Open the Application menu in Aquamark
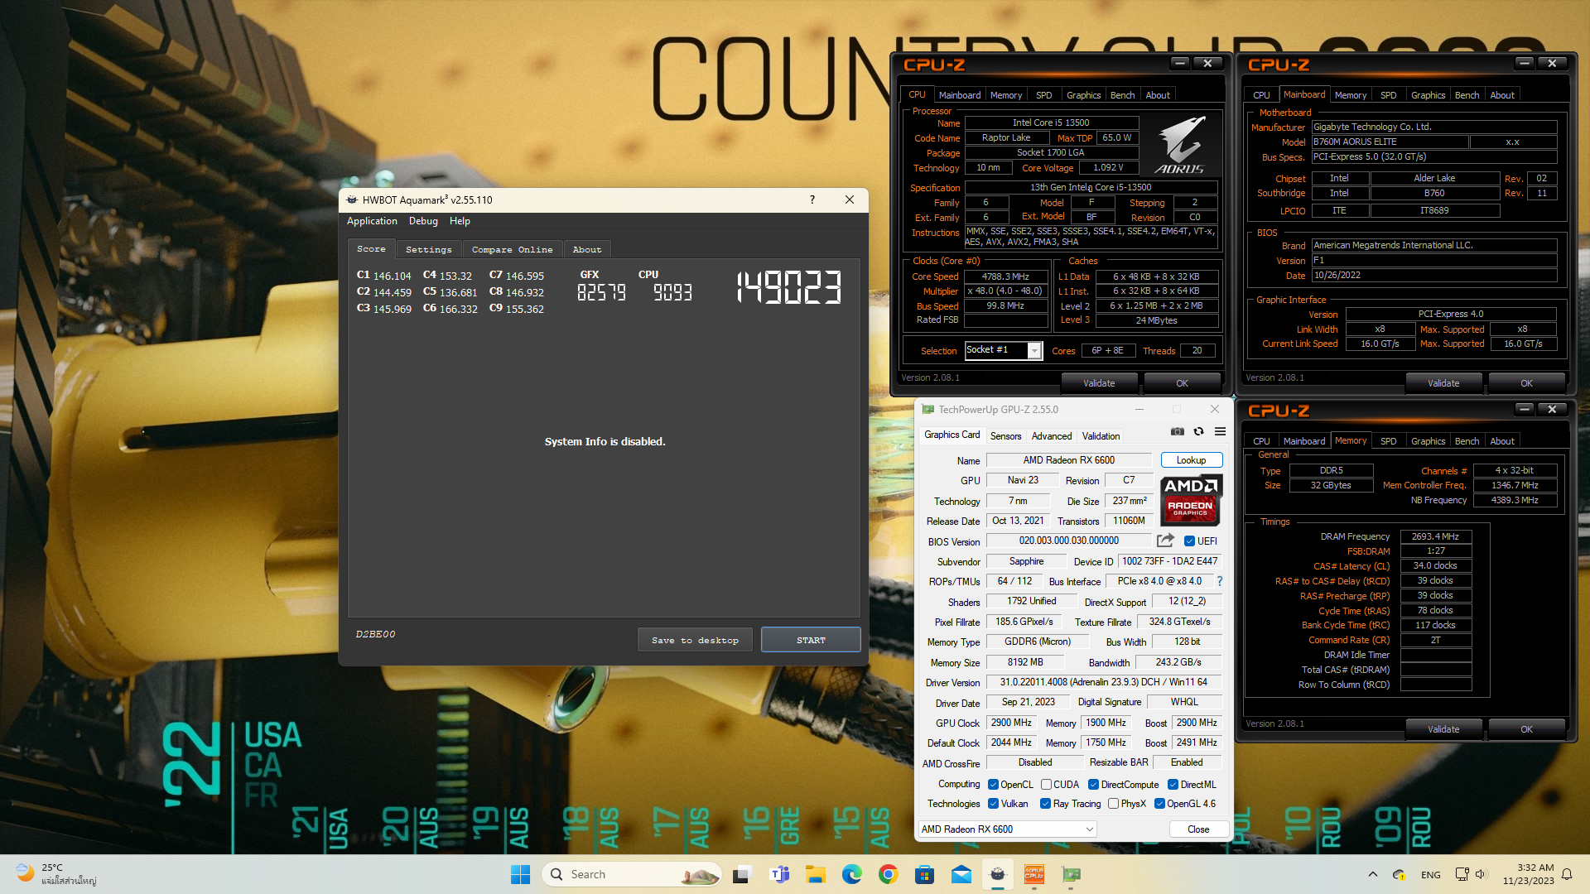 point(372,221)
